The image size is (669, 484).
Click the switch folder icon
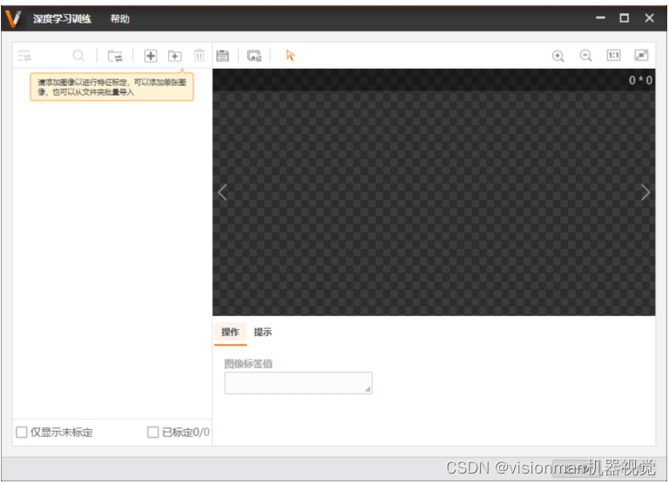click(x=115, y=56)
